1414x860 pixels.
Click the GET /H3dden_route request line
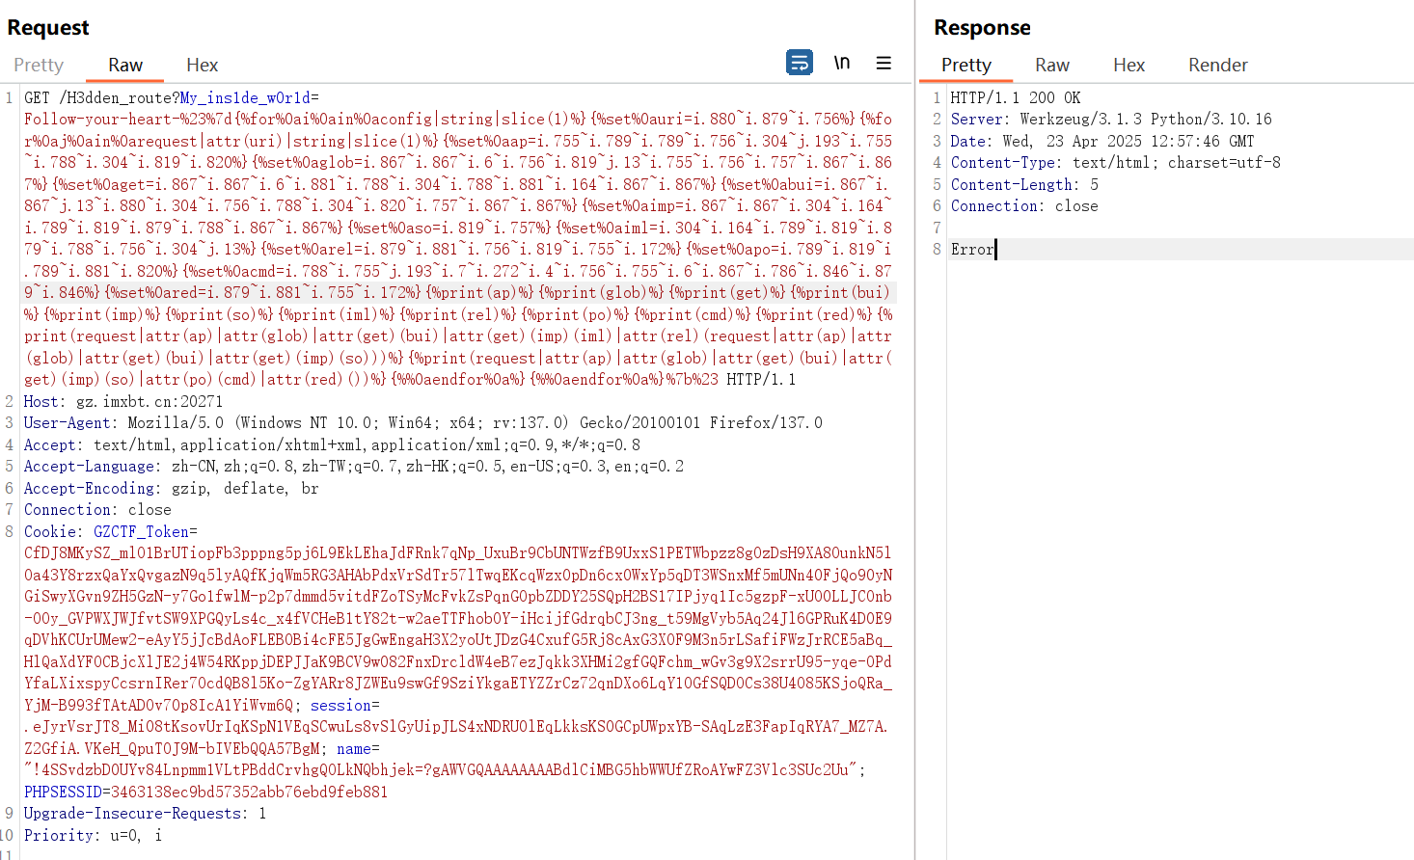[172, 97]
